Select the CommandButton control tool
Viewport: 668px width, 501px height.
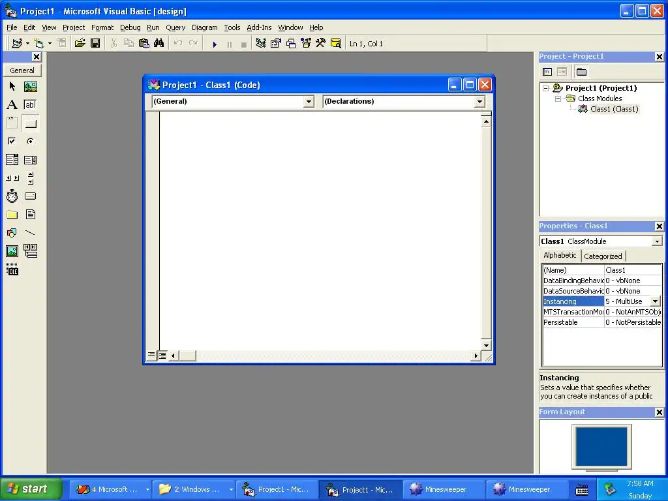pyautogui.click(x=30, y=123)
